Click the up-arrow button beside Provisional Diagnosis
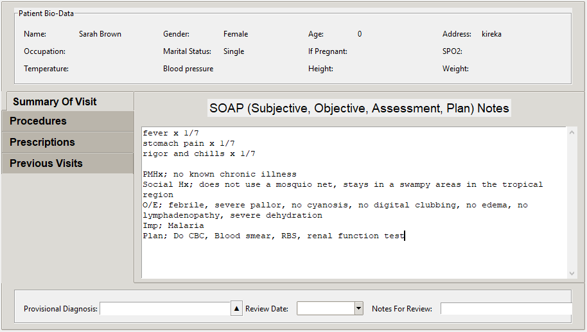587x332 pixels. [x=236, y=309]
